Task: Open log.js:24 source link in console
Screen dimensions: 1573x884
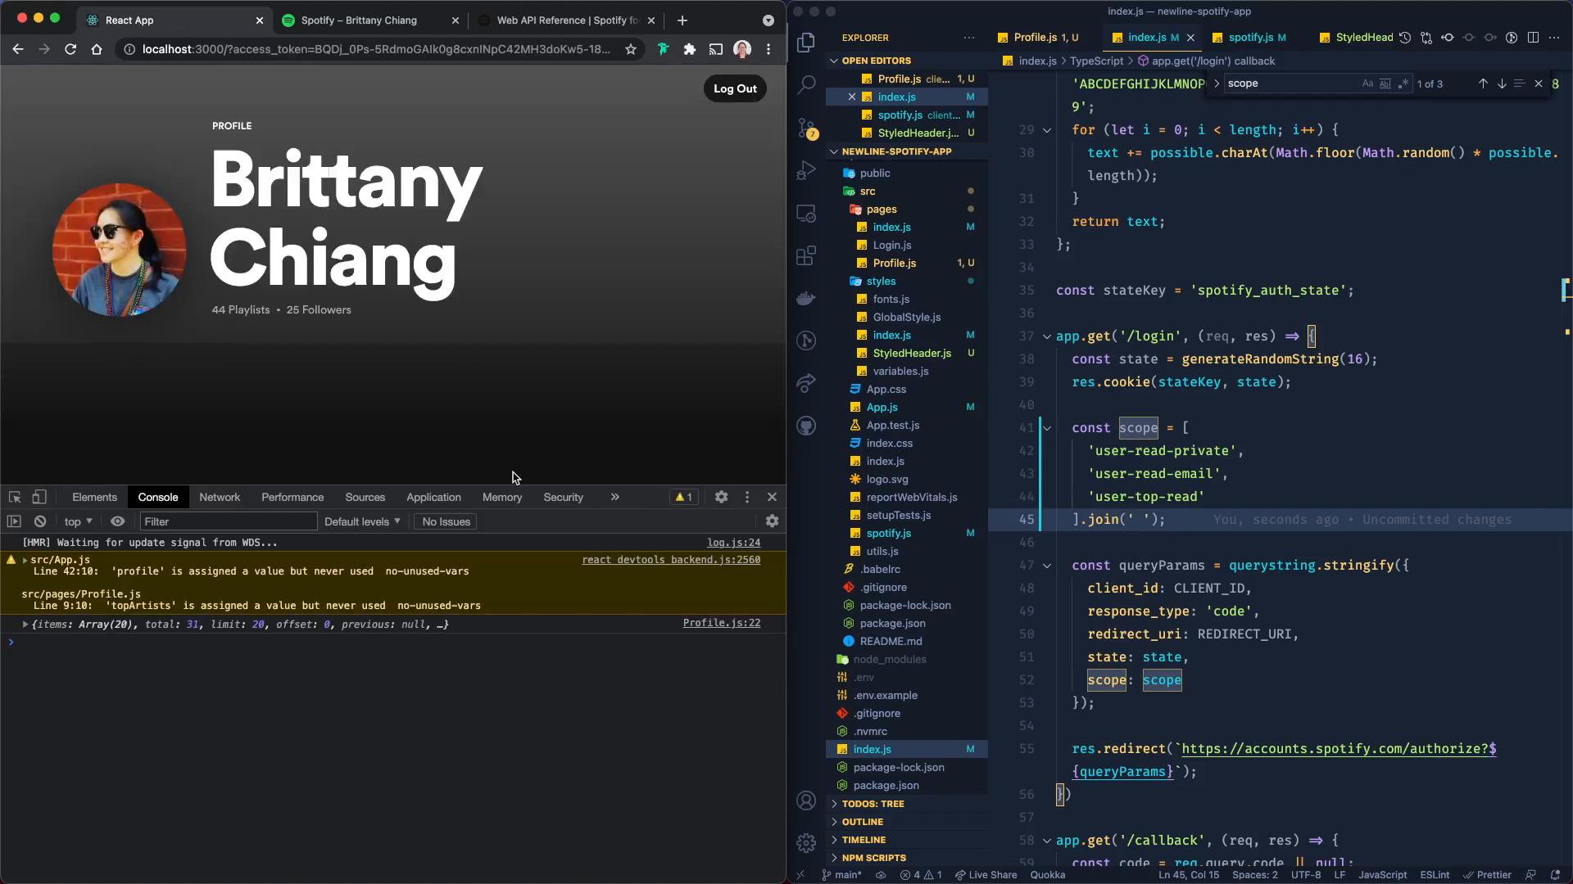Action: click(x=733, y=543)
